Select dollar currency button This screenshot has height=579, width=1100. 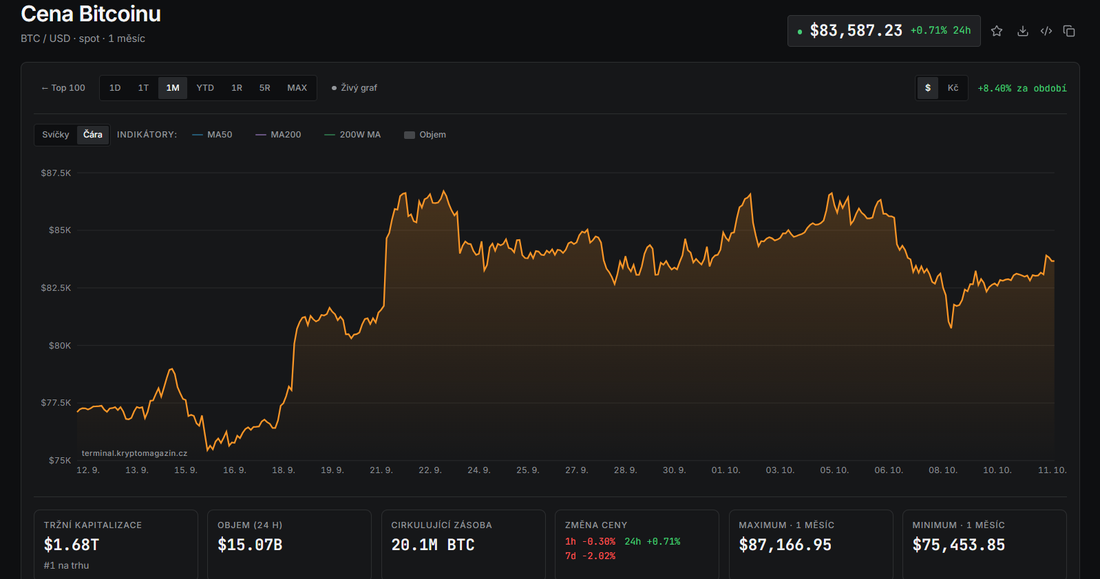[928, 88]
